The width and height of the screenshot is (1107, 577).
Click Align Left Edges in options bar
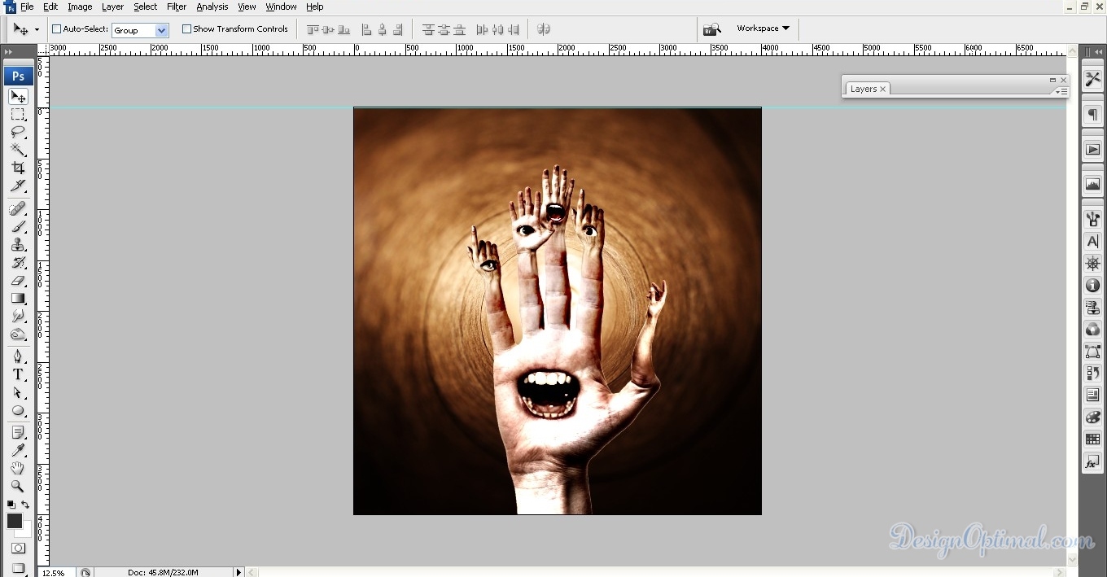pyautogui.click(x=366, y=29)
